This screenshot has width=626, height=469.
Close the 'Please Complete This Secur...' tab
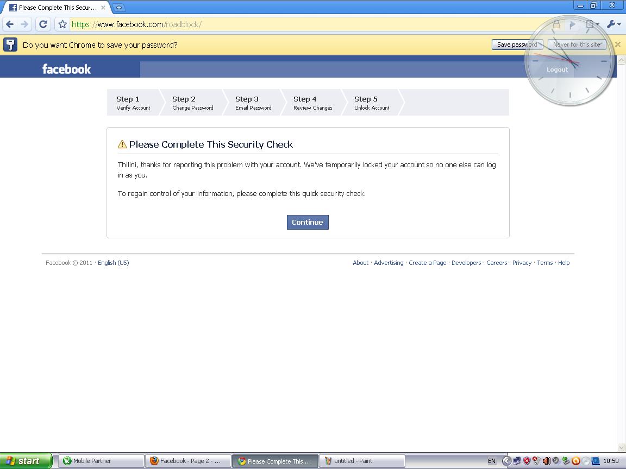click(103, 7)
